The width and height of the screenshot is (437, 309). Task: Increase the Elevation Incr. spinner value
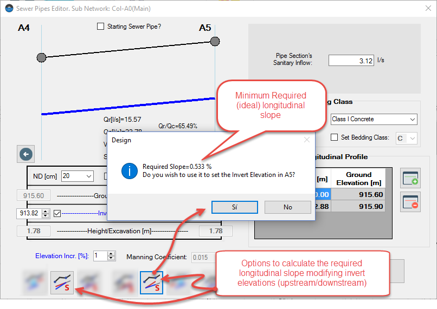coord(111,253)
